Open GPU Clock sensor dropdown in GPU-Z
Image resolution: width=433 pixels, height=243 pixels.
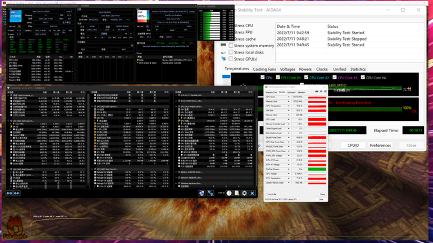point(289,97)
